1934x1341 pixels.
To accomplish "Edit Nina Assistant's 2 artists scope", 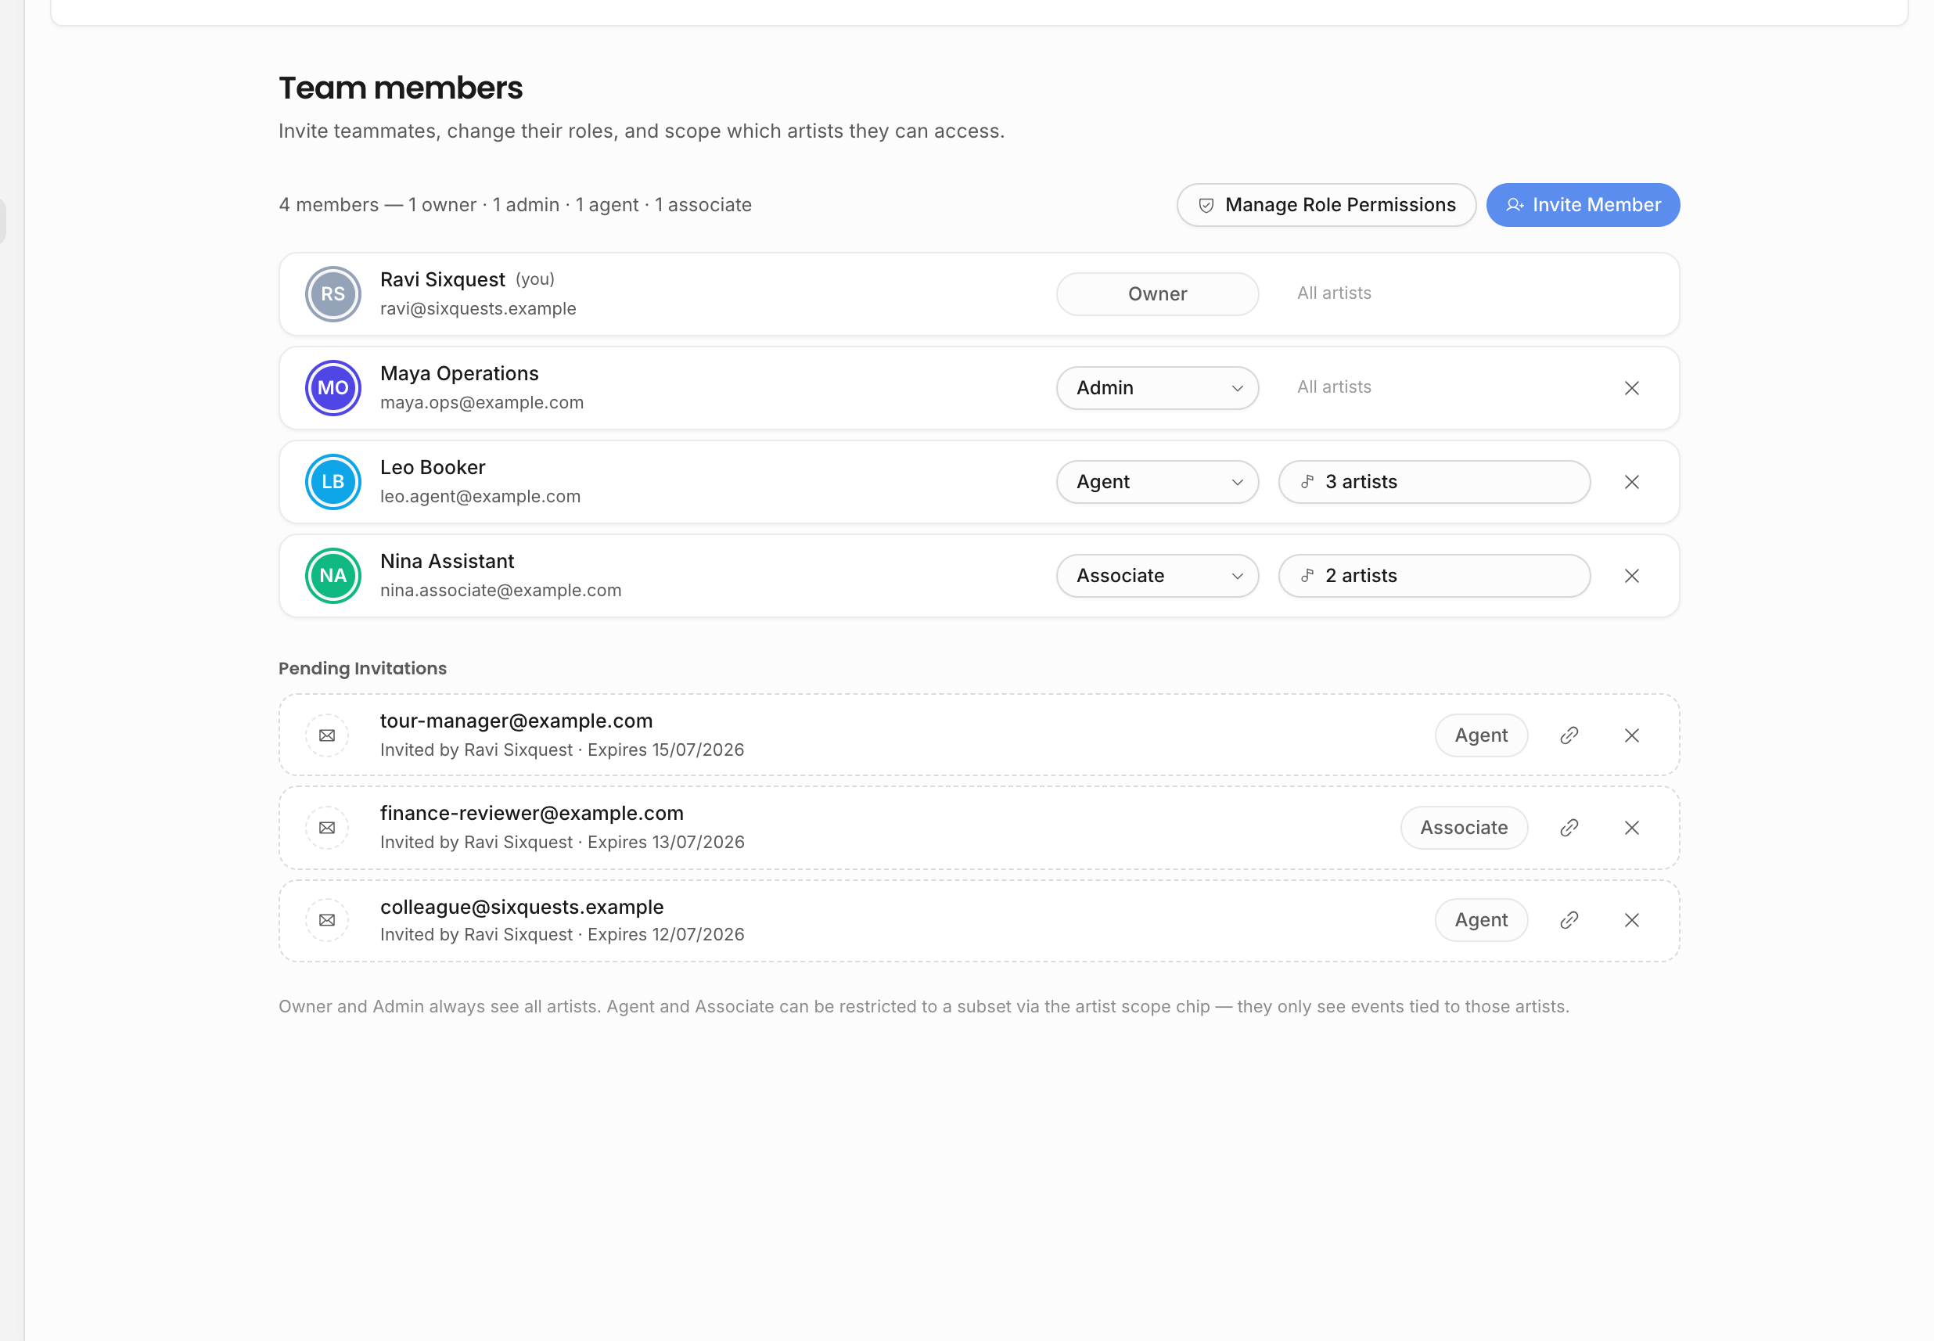I will click(x=1433, y=577).
